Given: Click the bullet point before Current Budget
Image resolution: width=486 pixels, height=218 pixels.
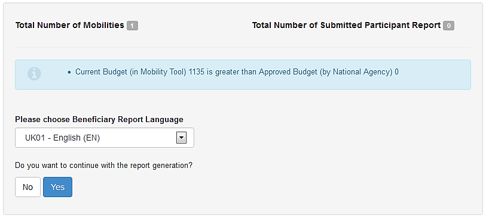Looking at the screenshot, I should [x=69, y=72].
